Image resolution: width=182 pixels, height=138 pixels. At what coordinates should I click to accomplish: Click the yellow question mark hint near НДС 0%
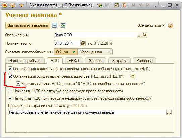[133, 76]
